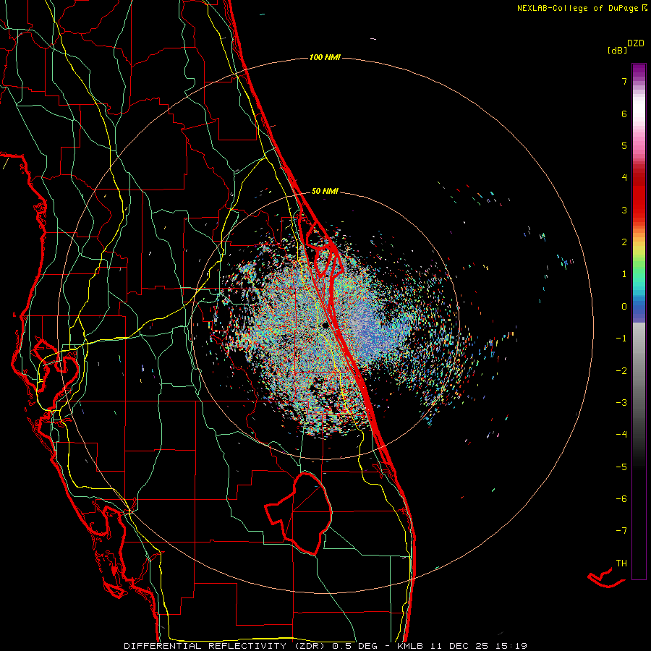Screen dimensions: 651x651
Task: Click the 4 value on the color scale
Action: pyautogui.click(x=624, y=178)
